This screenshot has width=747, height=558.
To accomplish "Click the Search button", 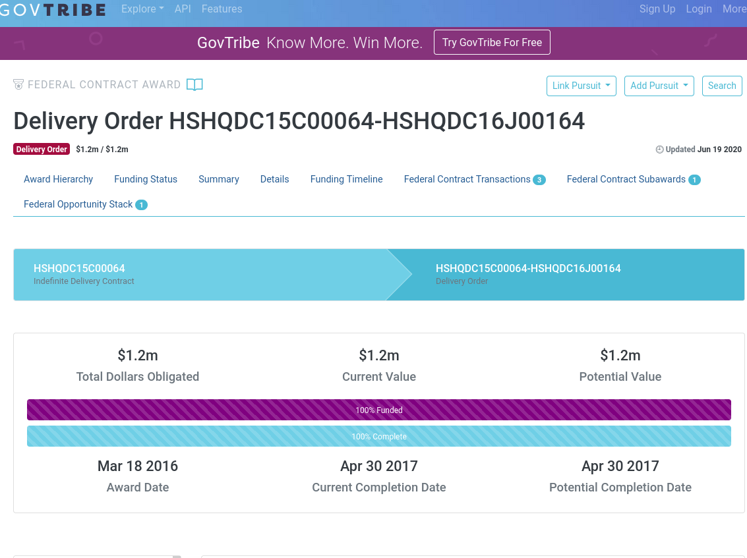I will [722, 86].
